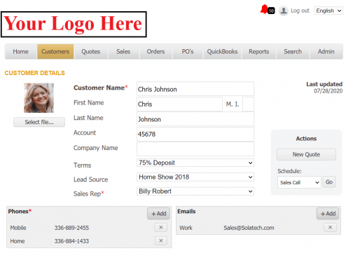
Task: Open the Sales Rep Billy Robert dropdown
Action: point(195,191)
